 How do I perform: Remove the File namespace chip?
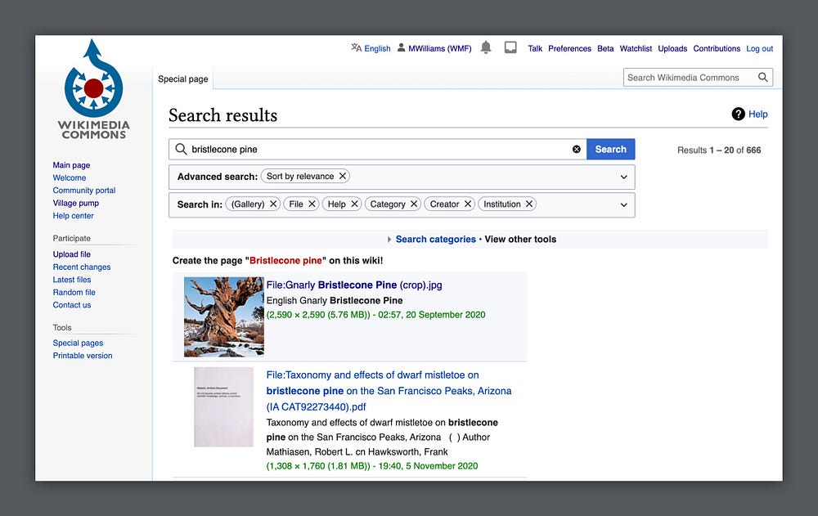[x=312, y=204]
